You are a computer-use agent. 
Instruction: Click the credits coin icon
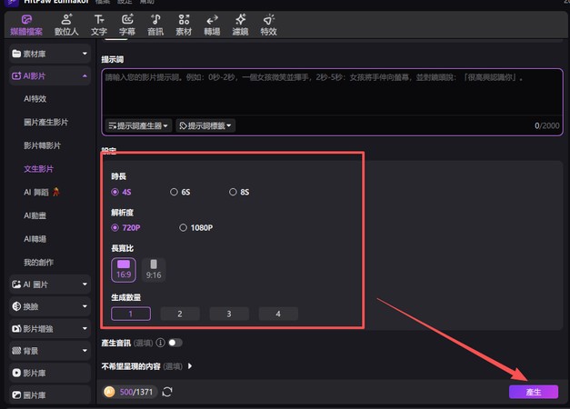pyautogui.click(x=109, y=392)
